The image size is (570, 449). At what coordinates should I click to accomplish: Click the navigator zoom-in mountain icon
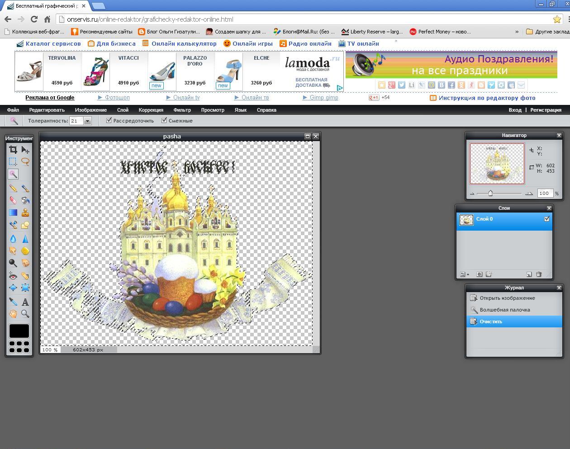click(x=529, y=194)
